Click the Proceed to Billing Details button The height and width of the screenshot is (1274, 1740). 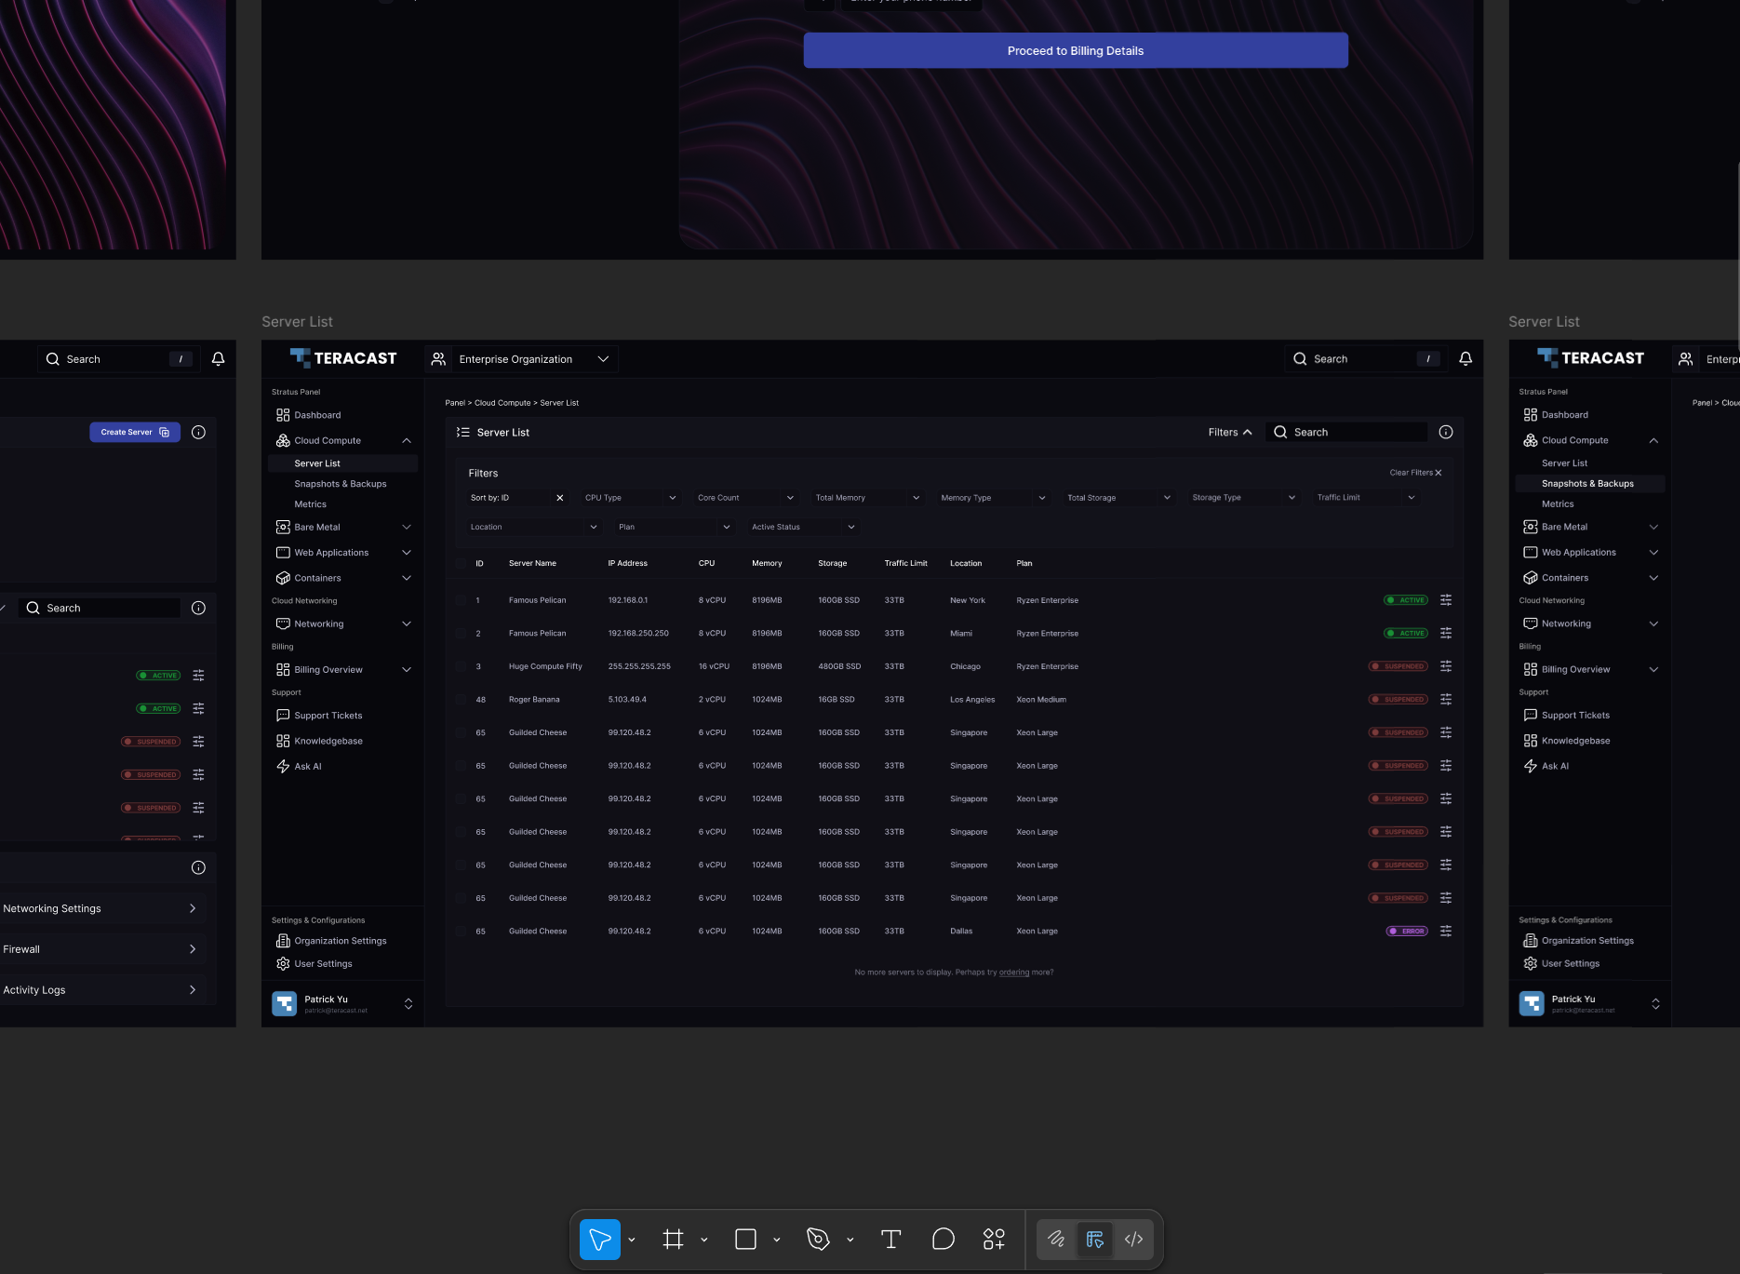click(x=1075, y=50)
